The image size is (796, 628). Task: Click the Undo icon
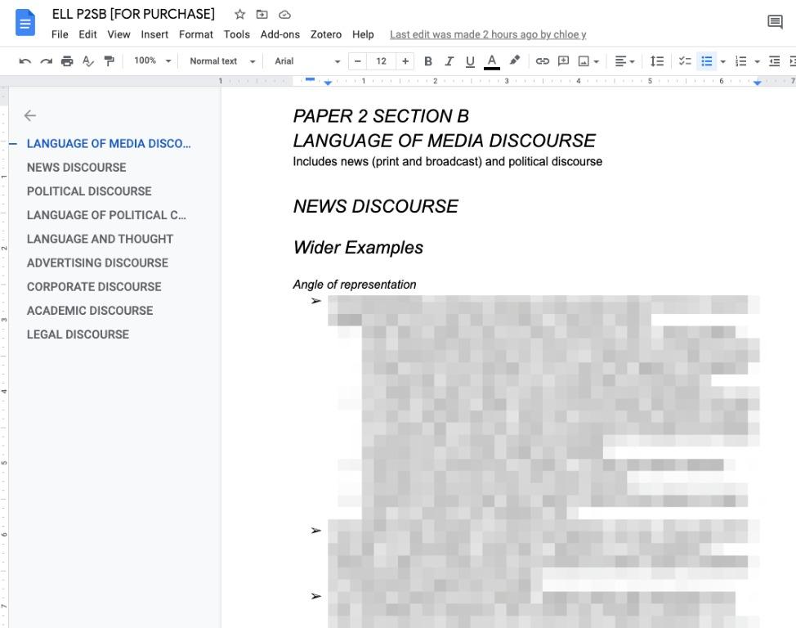(25, 61)
